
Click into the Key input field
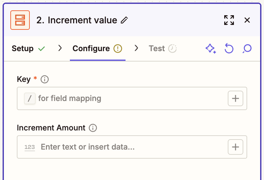[x=132, y=98]
